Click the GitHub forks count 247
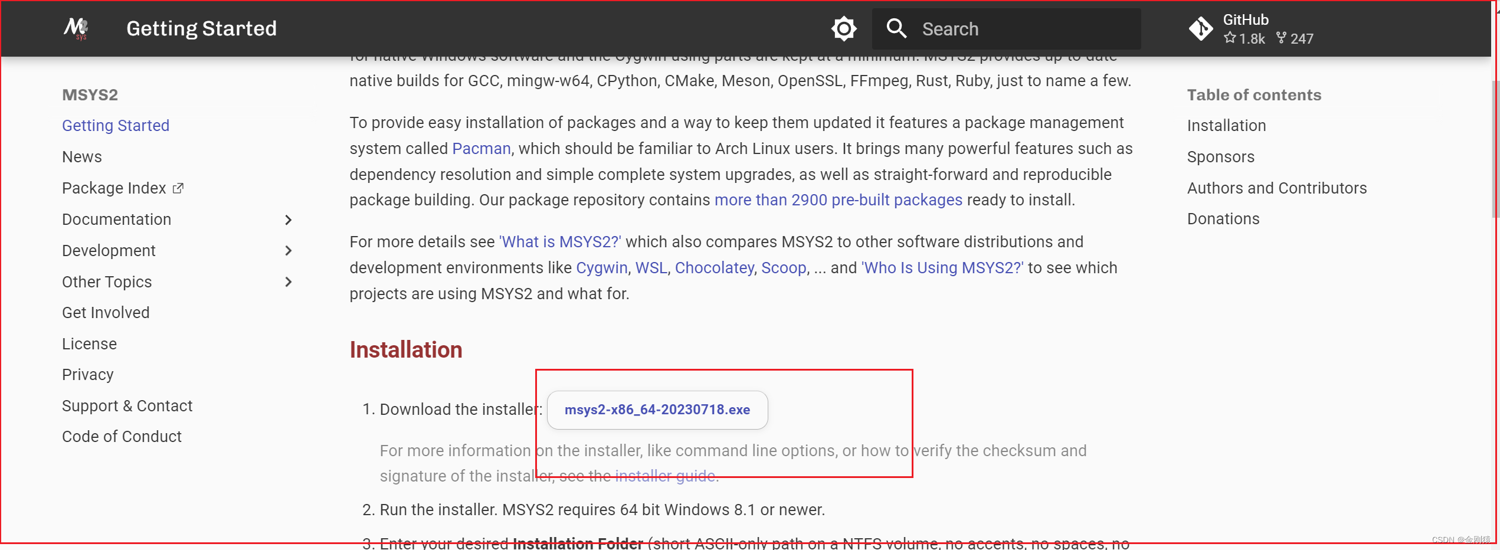This screenshot has width=1500, height=550. pos(1295,38)
